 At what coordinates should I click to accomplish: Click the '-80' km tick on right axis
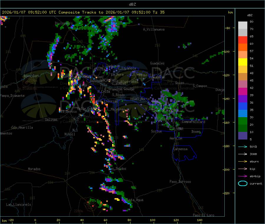click(228, 28)
